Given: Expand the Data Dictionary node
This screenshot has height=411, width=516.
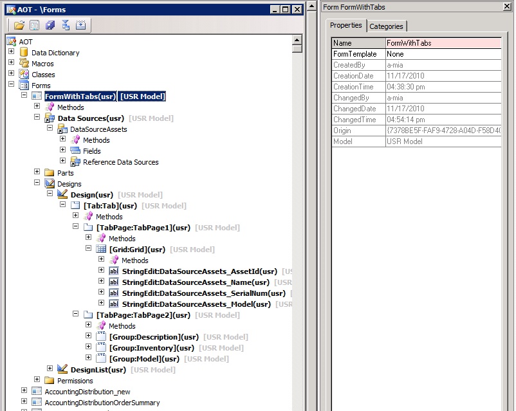Looking at the screenshot, I should [11, 51].
